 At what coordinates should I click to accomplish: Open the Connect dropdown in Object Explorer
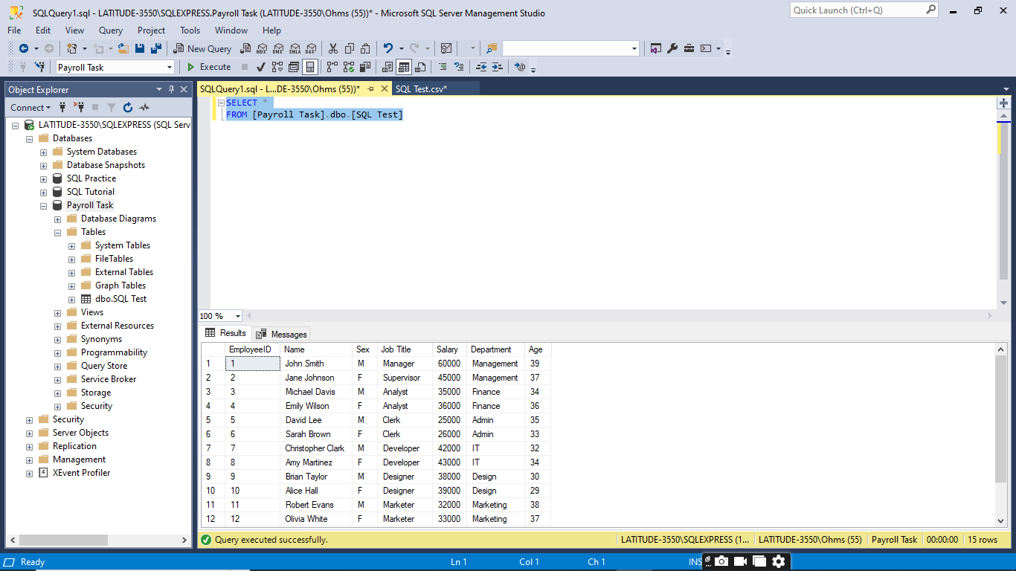pyautogui.click(x=30, y=107)
